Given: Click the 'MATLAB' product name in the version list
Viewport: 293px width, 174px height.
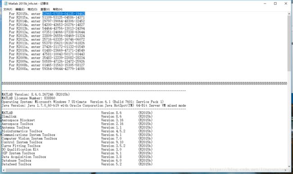Looking at the screenshot, I should (x=7, y=113).
